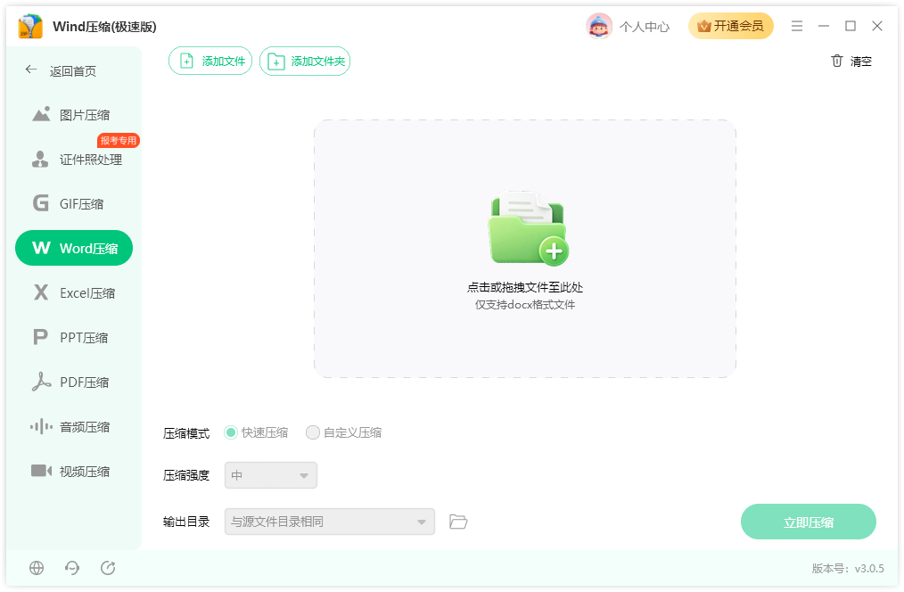Open Excel压缩 from the sidebar
The image size is (904, 592).
pyautogui.click(x=74, y=292)
